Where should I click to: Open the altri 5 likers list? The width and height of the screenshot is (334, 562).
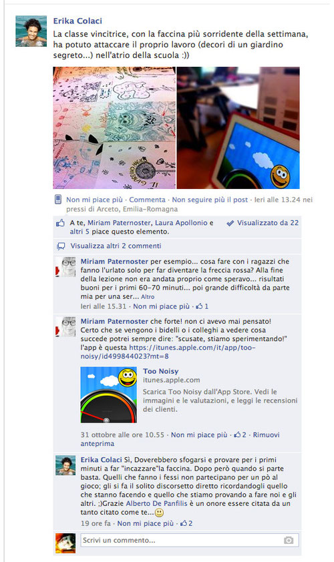click(x=79, y=232)
